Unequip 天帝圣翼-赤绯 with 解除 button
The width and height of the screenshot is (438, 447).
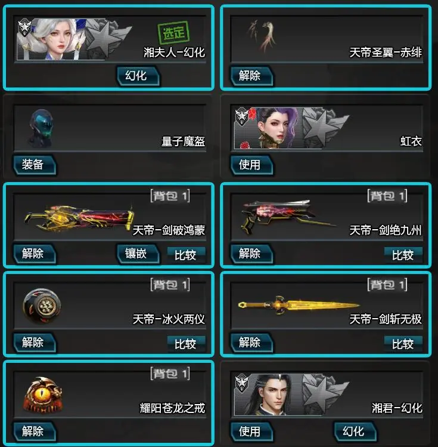(x=251, y=76)
